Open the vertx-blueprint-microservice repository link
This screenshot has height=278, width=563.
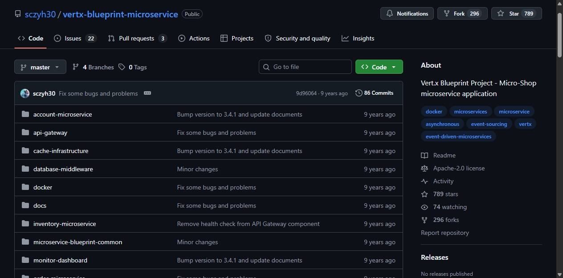coord(120,14)
